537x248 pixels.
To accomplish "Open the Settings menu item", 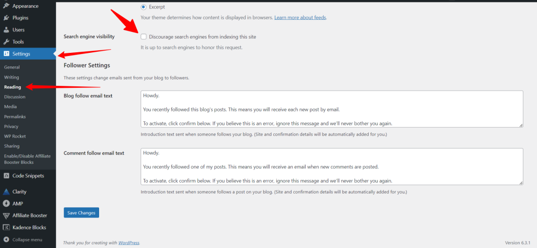I will [x=22, y=54].
